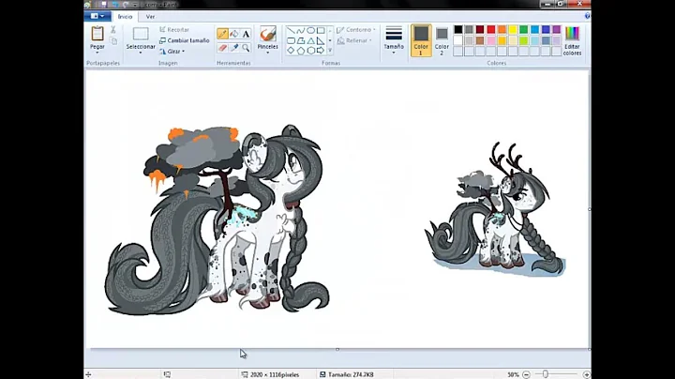Choose the Curve shape
The width and height of the screenshot is (675, 379).
click(301, 31)
